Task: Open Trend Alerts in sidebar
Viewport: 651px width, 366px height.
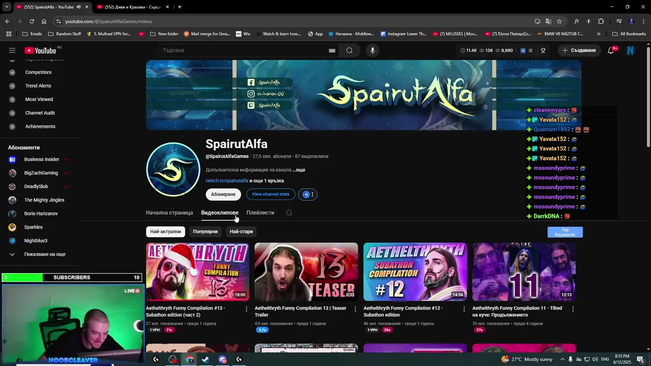Action: tap(38, 86)
